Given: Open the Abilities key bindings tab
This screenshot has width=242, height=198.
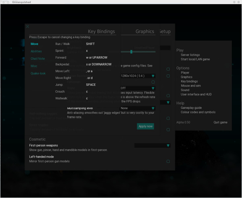Looking at the screenshot, I should (36, 51).
